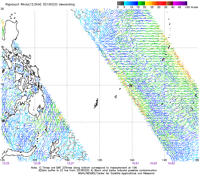
Task: Click the "35" color bar label
Action: tap(166, 7)
